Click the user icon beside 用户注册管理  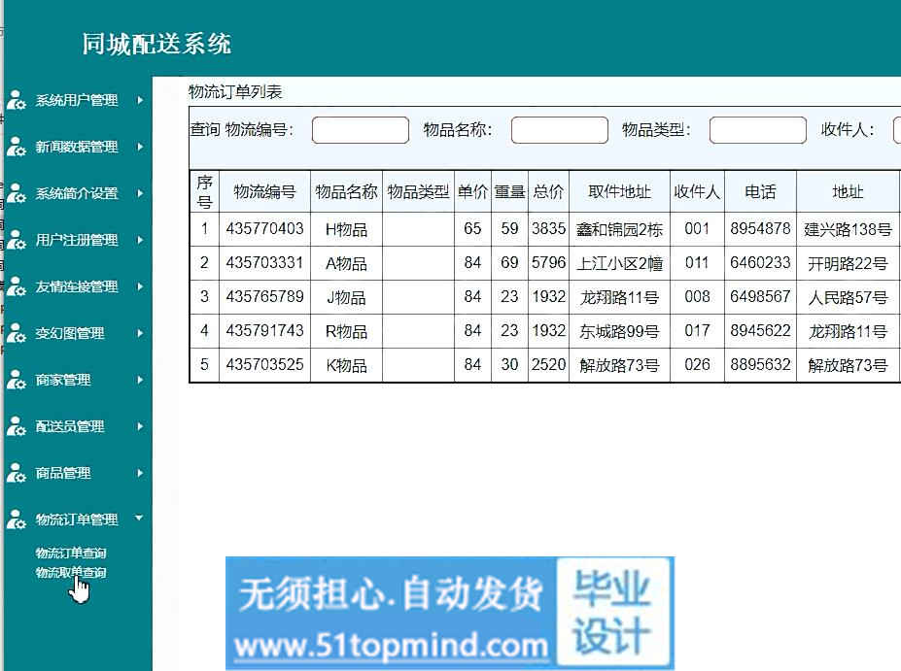pos(17,240)
